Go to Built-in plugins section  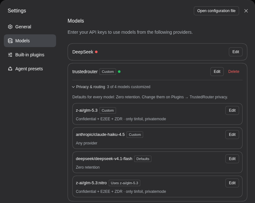point(30,55)
